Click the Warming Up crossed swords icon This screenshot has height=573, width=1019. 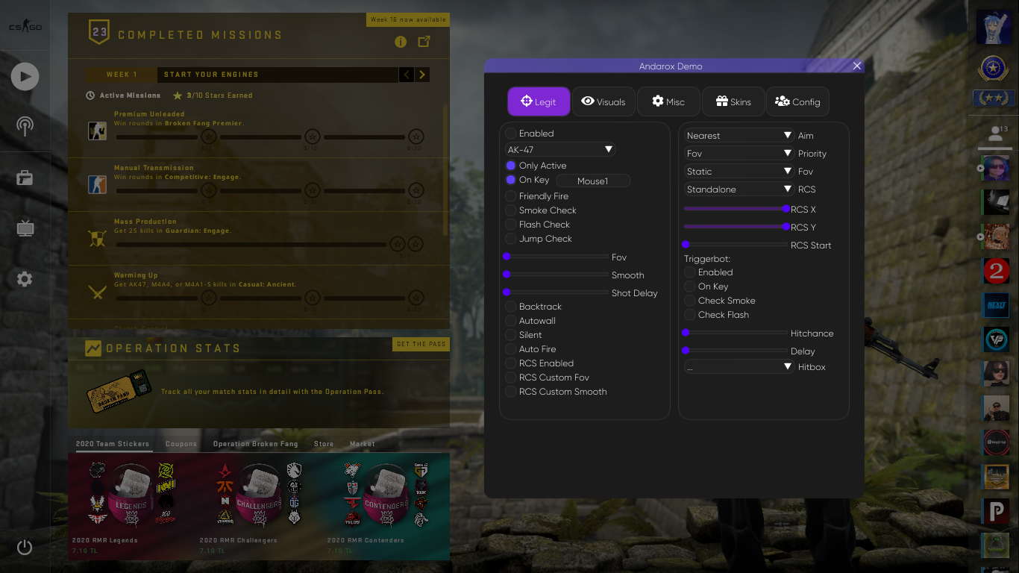(x=97, y=292)
